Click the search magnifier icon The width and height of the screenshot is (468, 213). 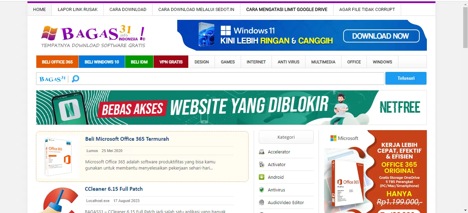click(x=75, y=78)
